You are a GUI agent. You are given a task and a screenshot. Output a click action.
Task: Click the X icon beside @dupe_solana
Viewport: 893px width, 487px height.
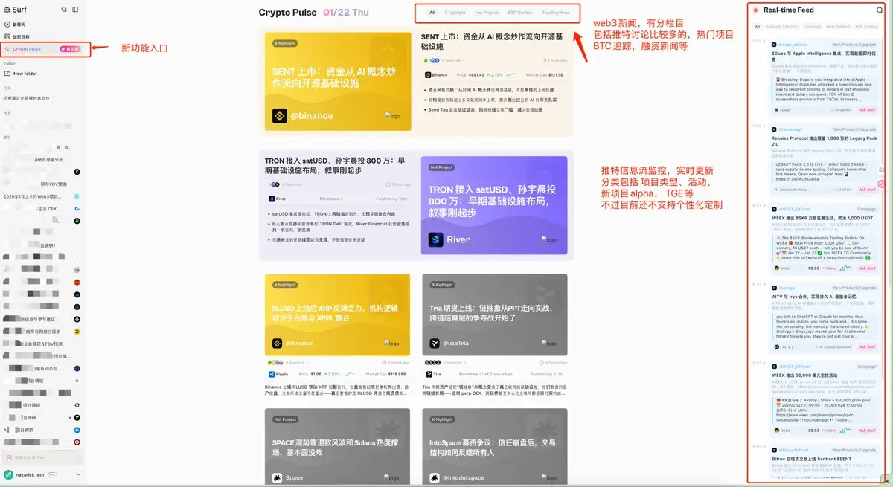(x=775, y=45)
